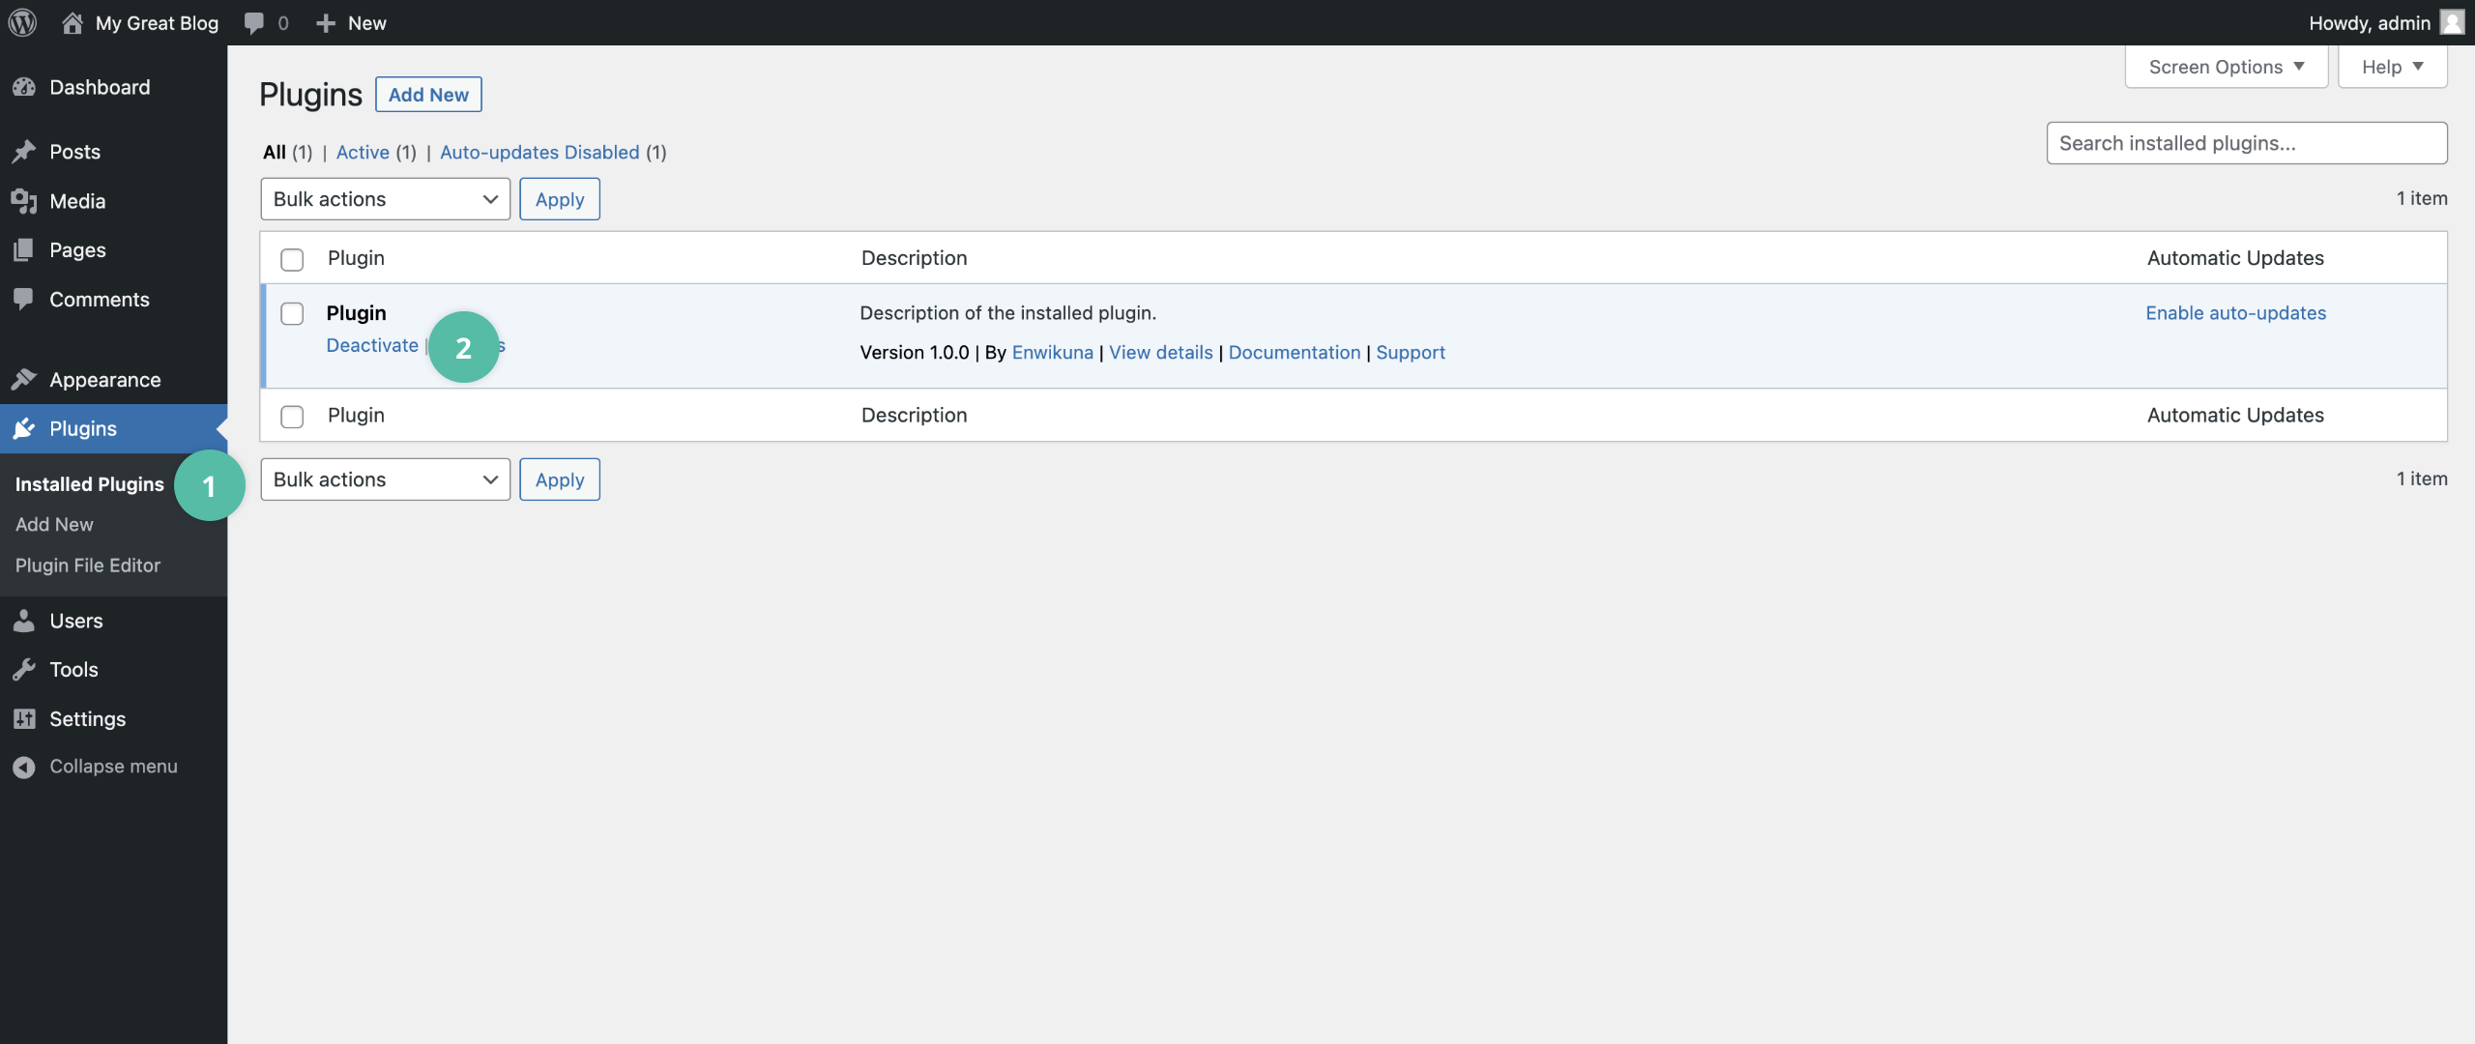Viewport: 2475px width, 1044px height.
Task: Click Collapse menu label
Action: [113, 767]
